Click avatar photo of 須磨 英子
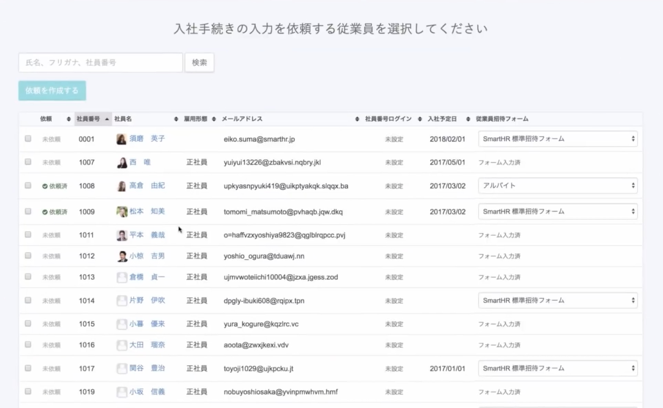Image resolution: width=663 pixels, height=408 pixels. pyautogui.click(x=121, y=139)
